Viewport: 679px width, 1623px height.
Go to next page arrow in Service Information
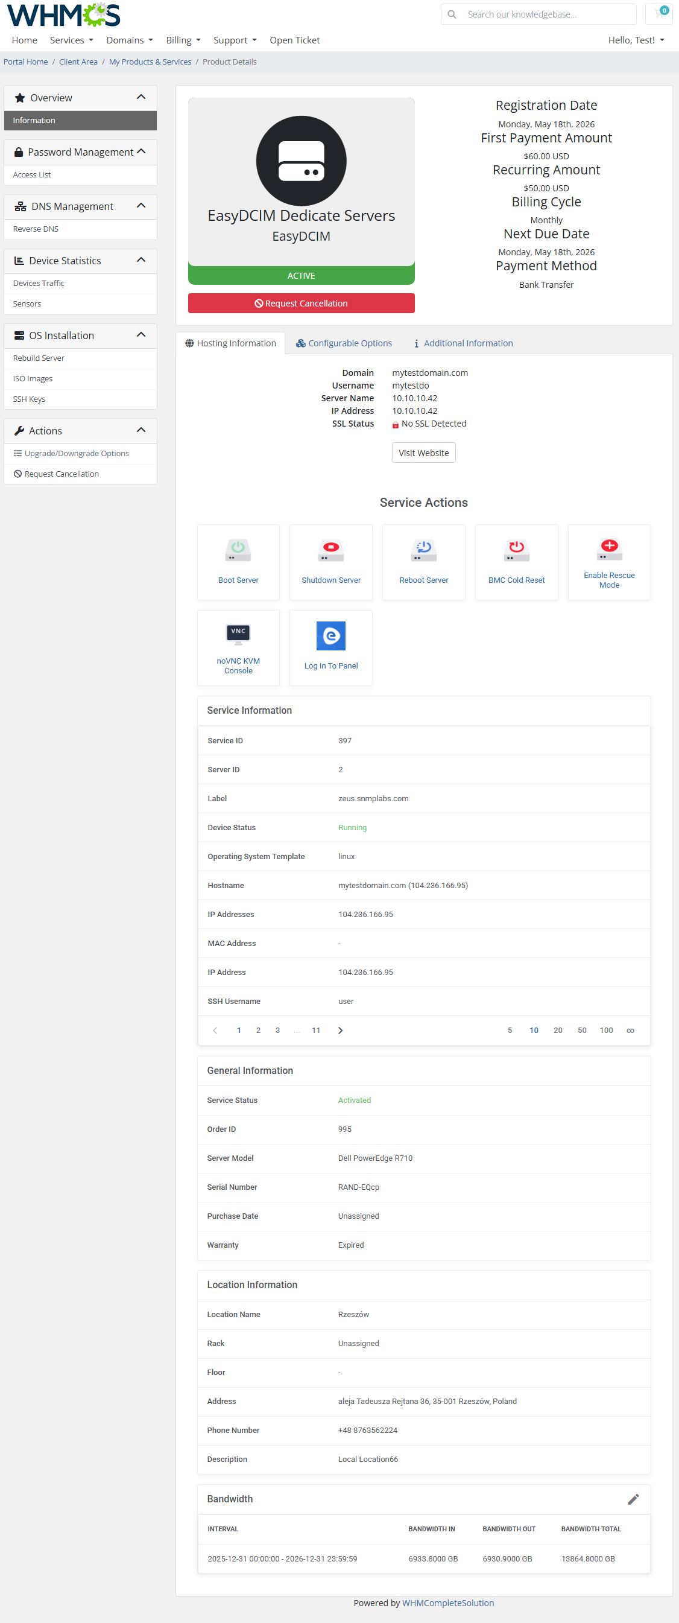pos(340,1030)
